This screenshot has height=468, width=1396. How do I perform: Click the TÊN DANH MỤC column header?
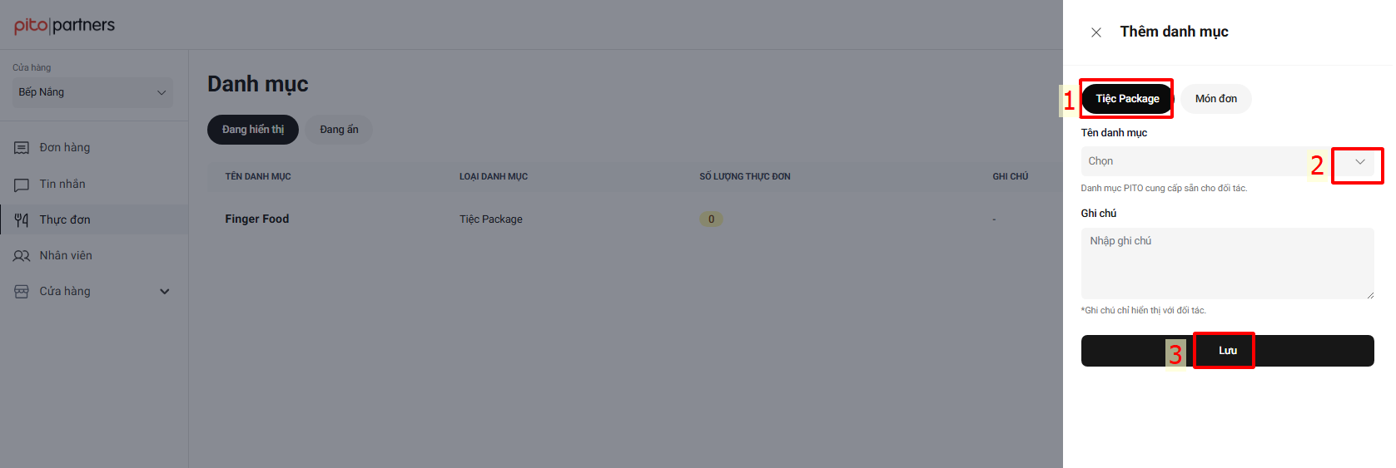(258, 176)
